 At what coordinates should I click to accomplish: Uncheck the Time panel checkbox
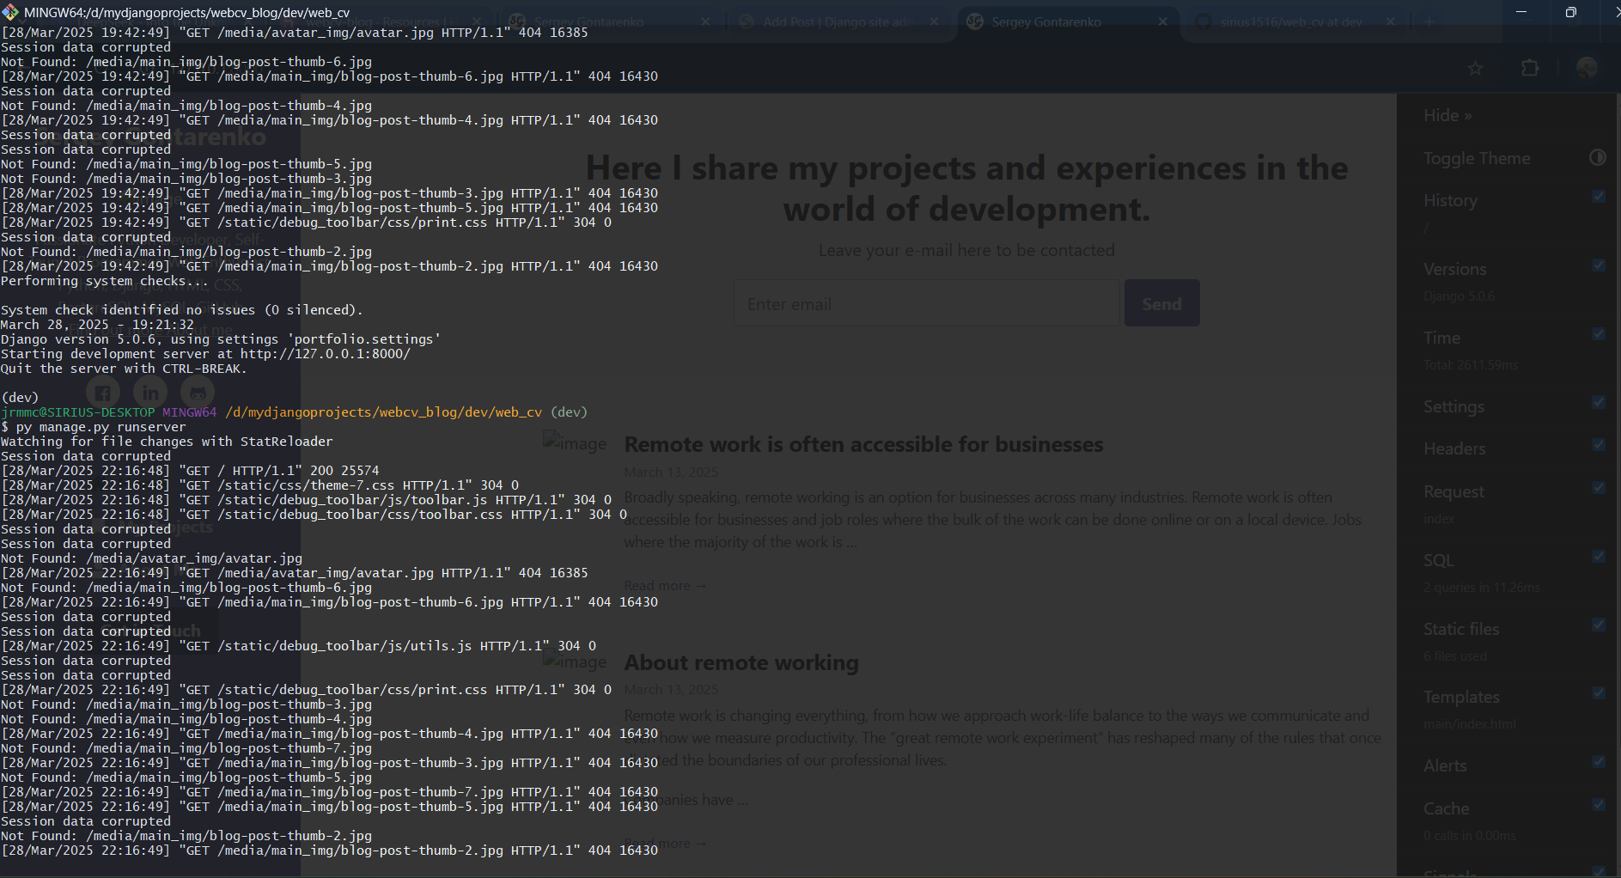[1598, 333]
